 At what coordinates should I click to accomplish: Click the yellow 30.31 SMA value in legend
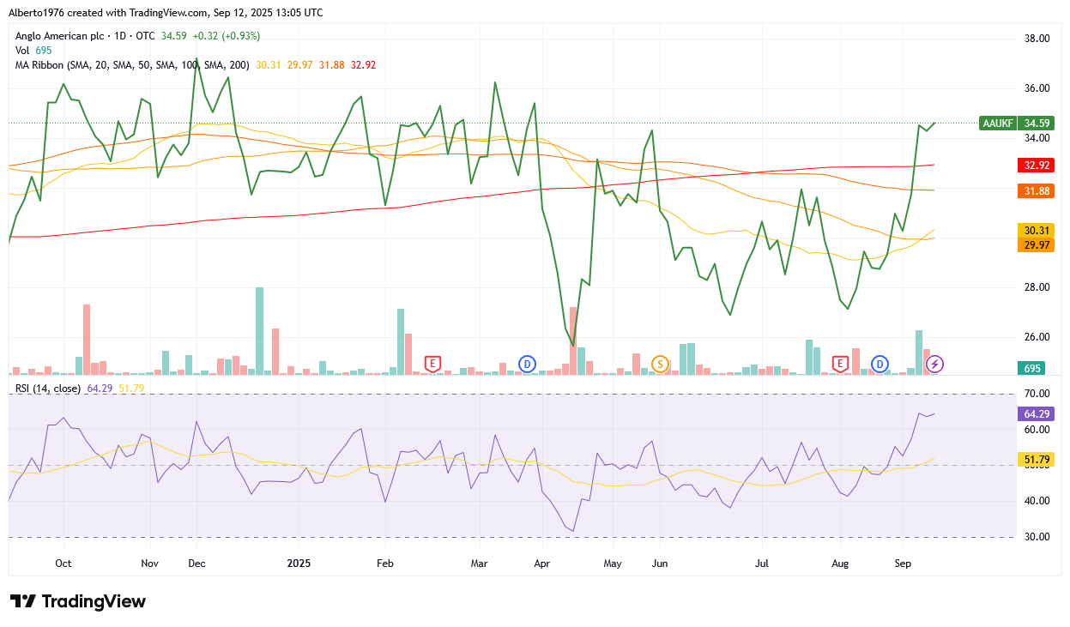(x=269, y=64)
